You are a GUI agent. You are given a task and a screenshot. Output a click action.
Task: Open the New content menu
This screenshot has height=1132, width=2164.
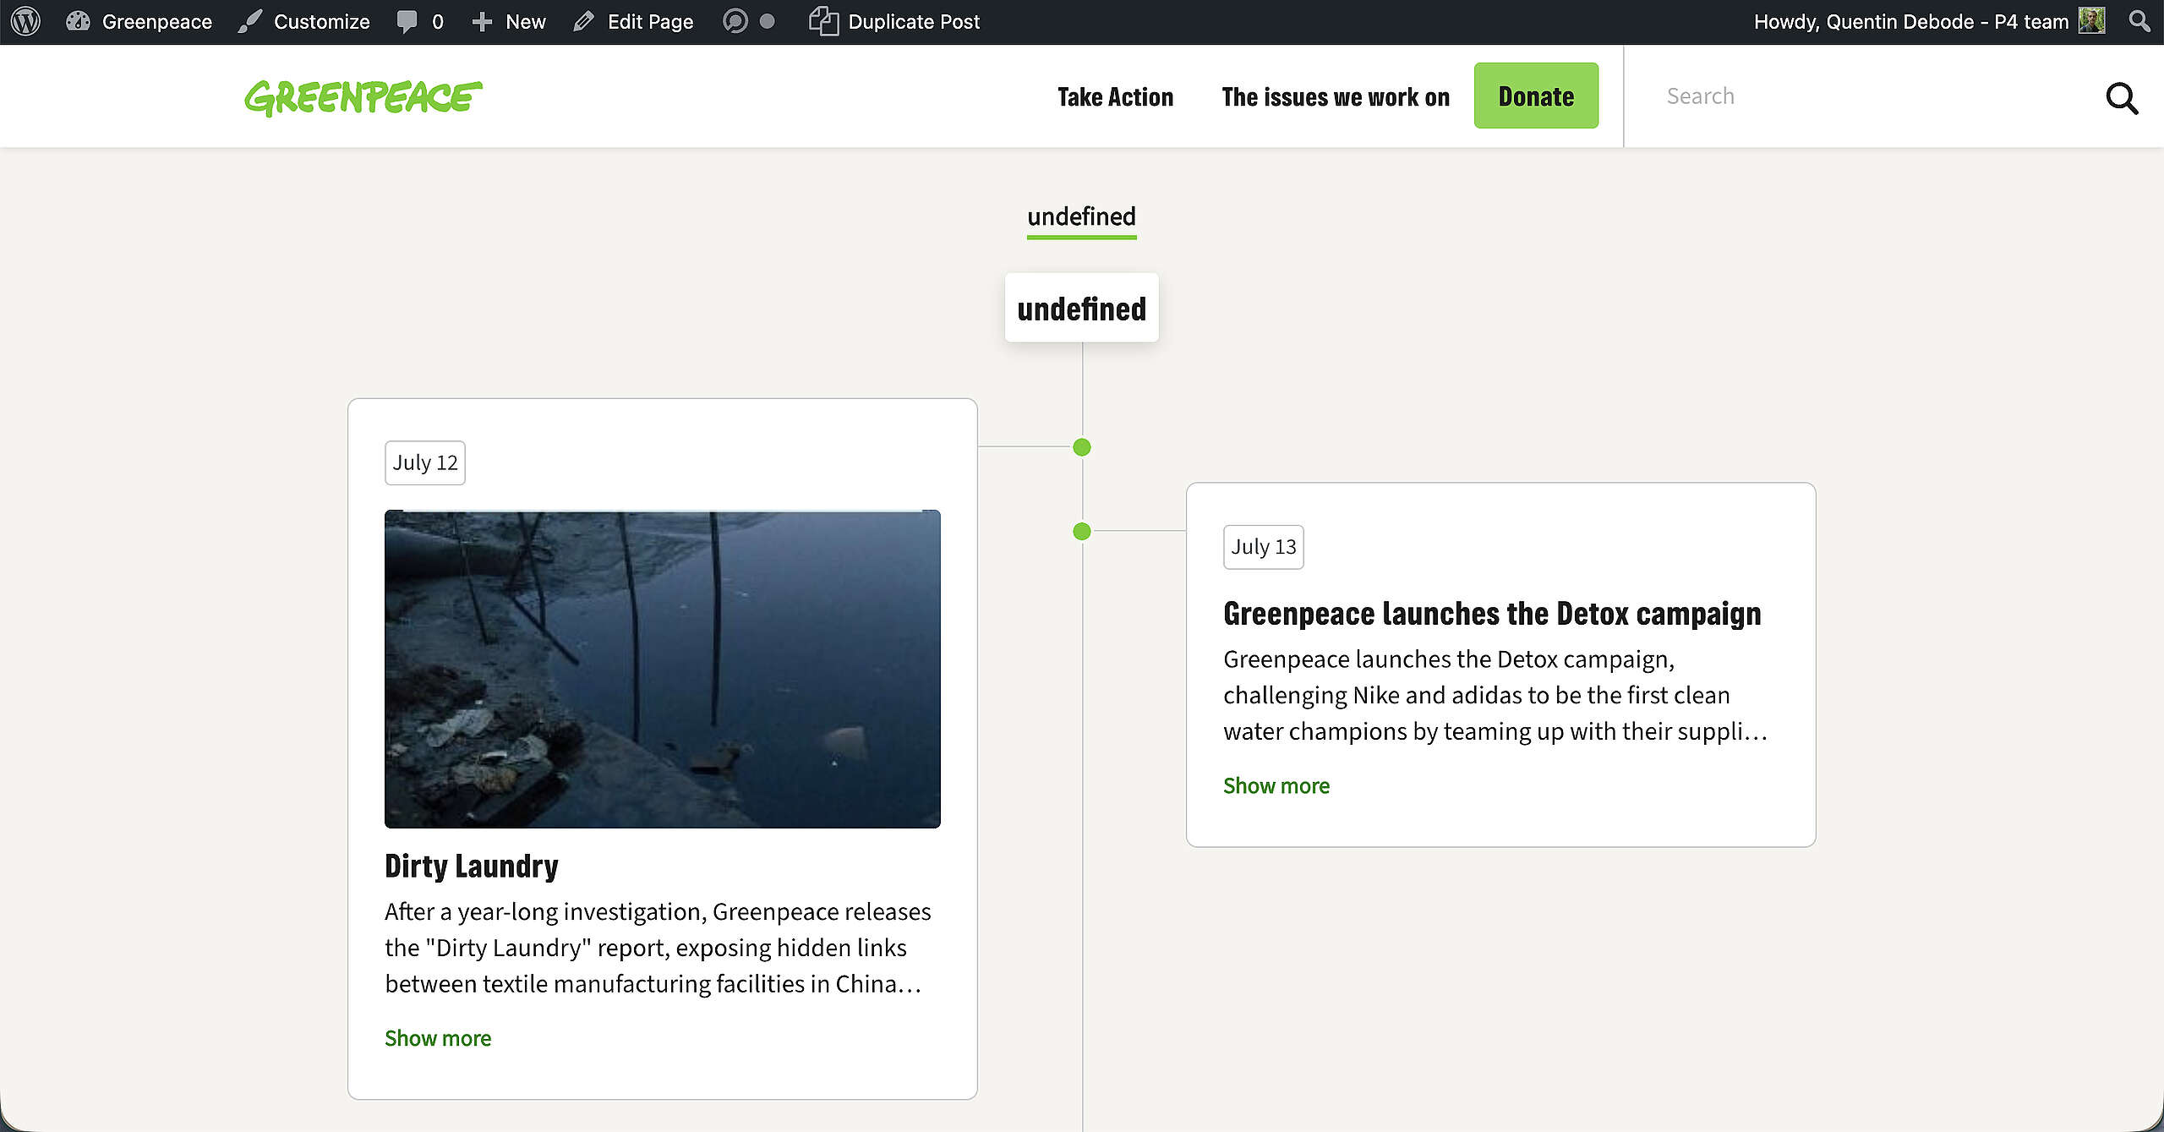point(508,21)
